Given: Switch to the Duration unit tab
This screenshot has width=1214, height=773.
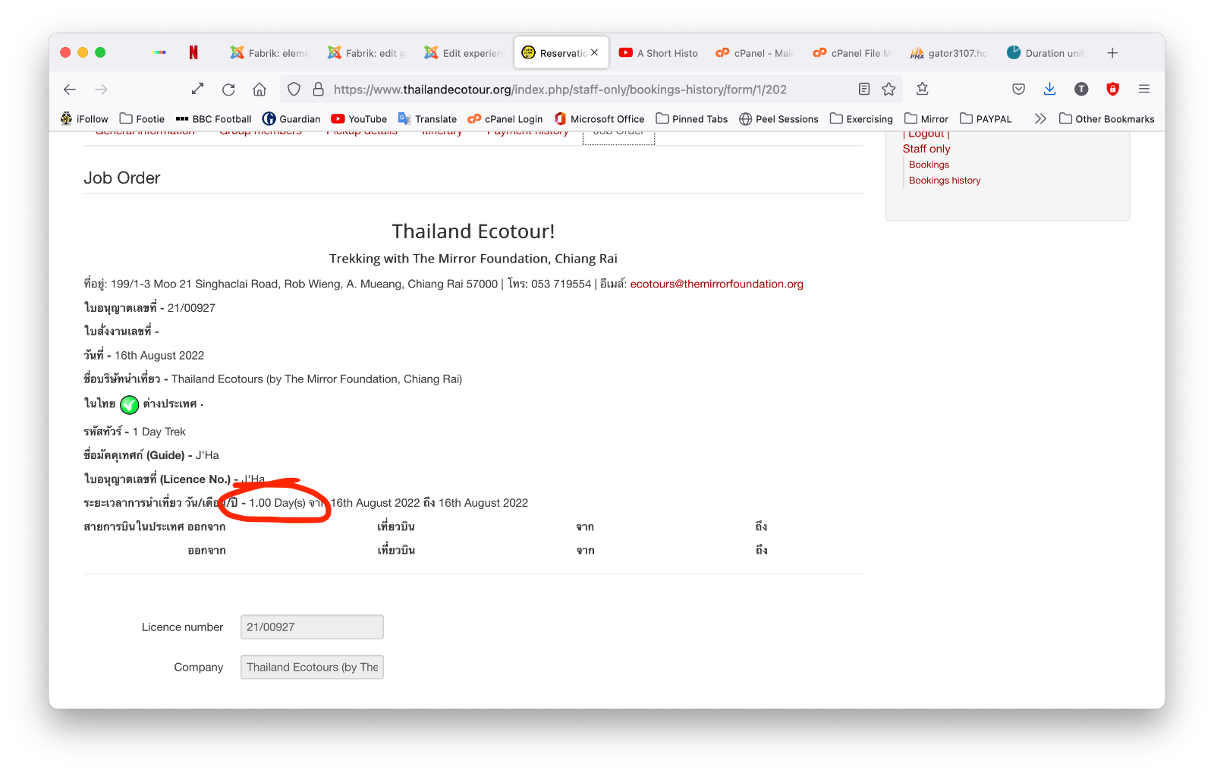Looking at the screenshot, I should coord(1046,53).
